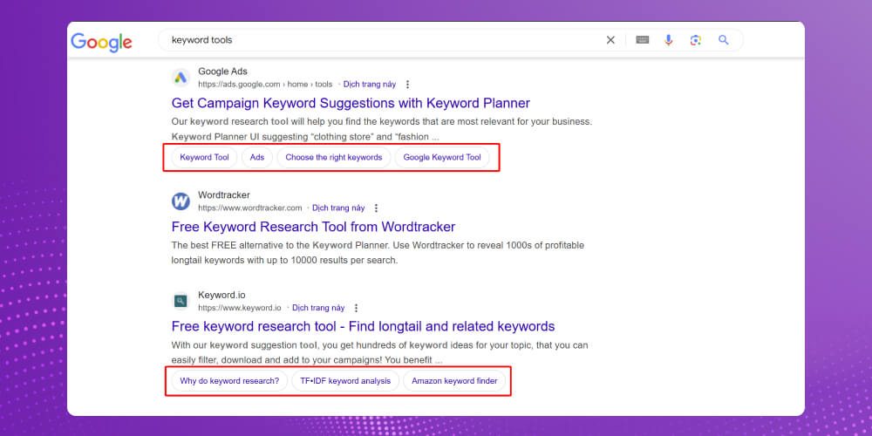
Task: Open three-dot menu for Google Ads result
Action: click(407, 85)
